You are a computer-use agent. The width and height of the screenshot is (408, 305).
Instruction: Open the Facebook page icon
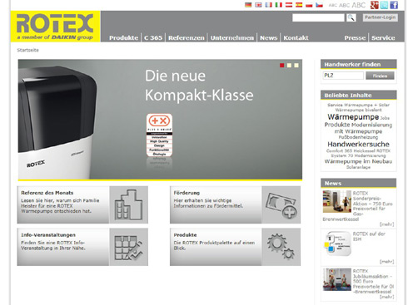point(394,5)
